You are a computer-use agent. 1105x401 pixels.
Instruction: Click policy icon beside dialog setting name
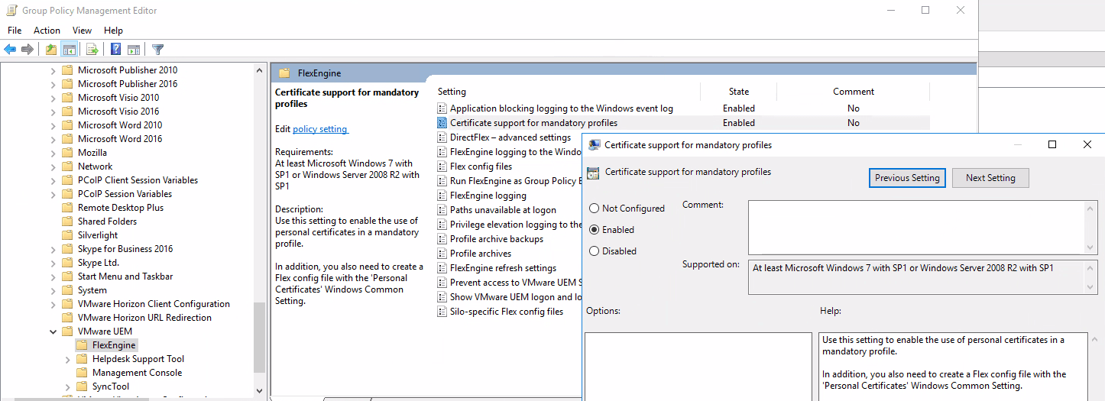593,173
